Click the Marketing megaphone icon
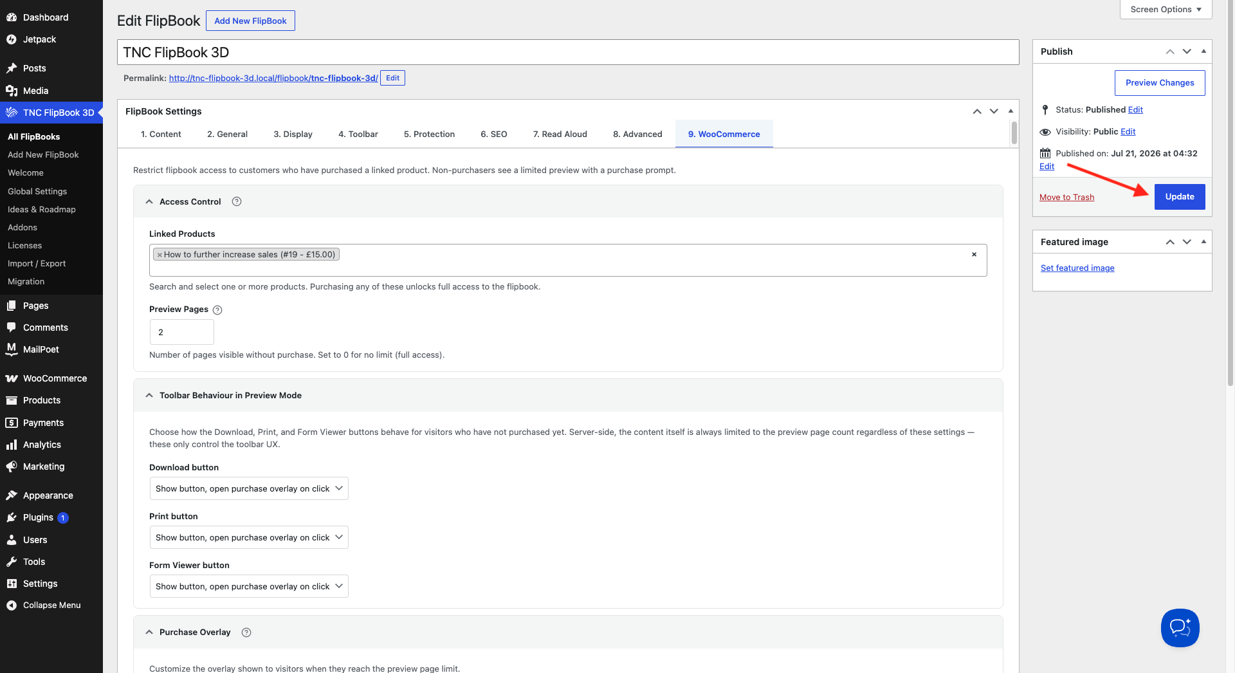Image resolution: width=1235 pixels, height=673 pixels. pos(12,466)
